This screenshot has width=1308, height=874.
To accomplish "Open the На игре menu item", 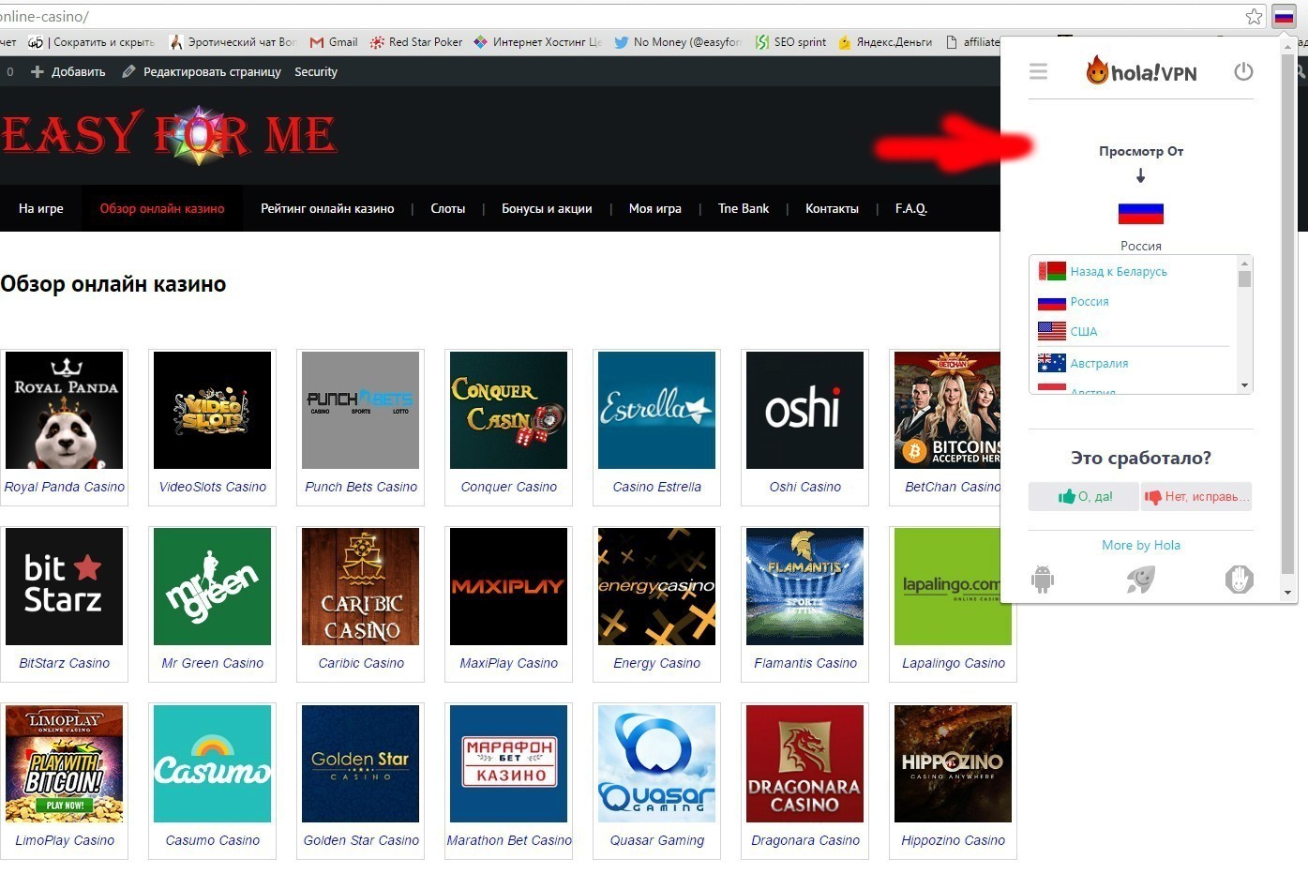I will [41, 208].
